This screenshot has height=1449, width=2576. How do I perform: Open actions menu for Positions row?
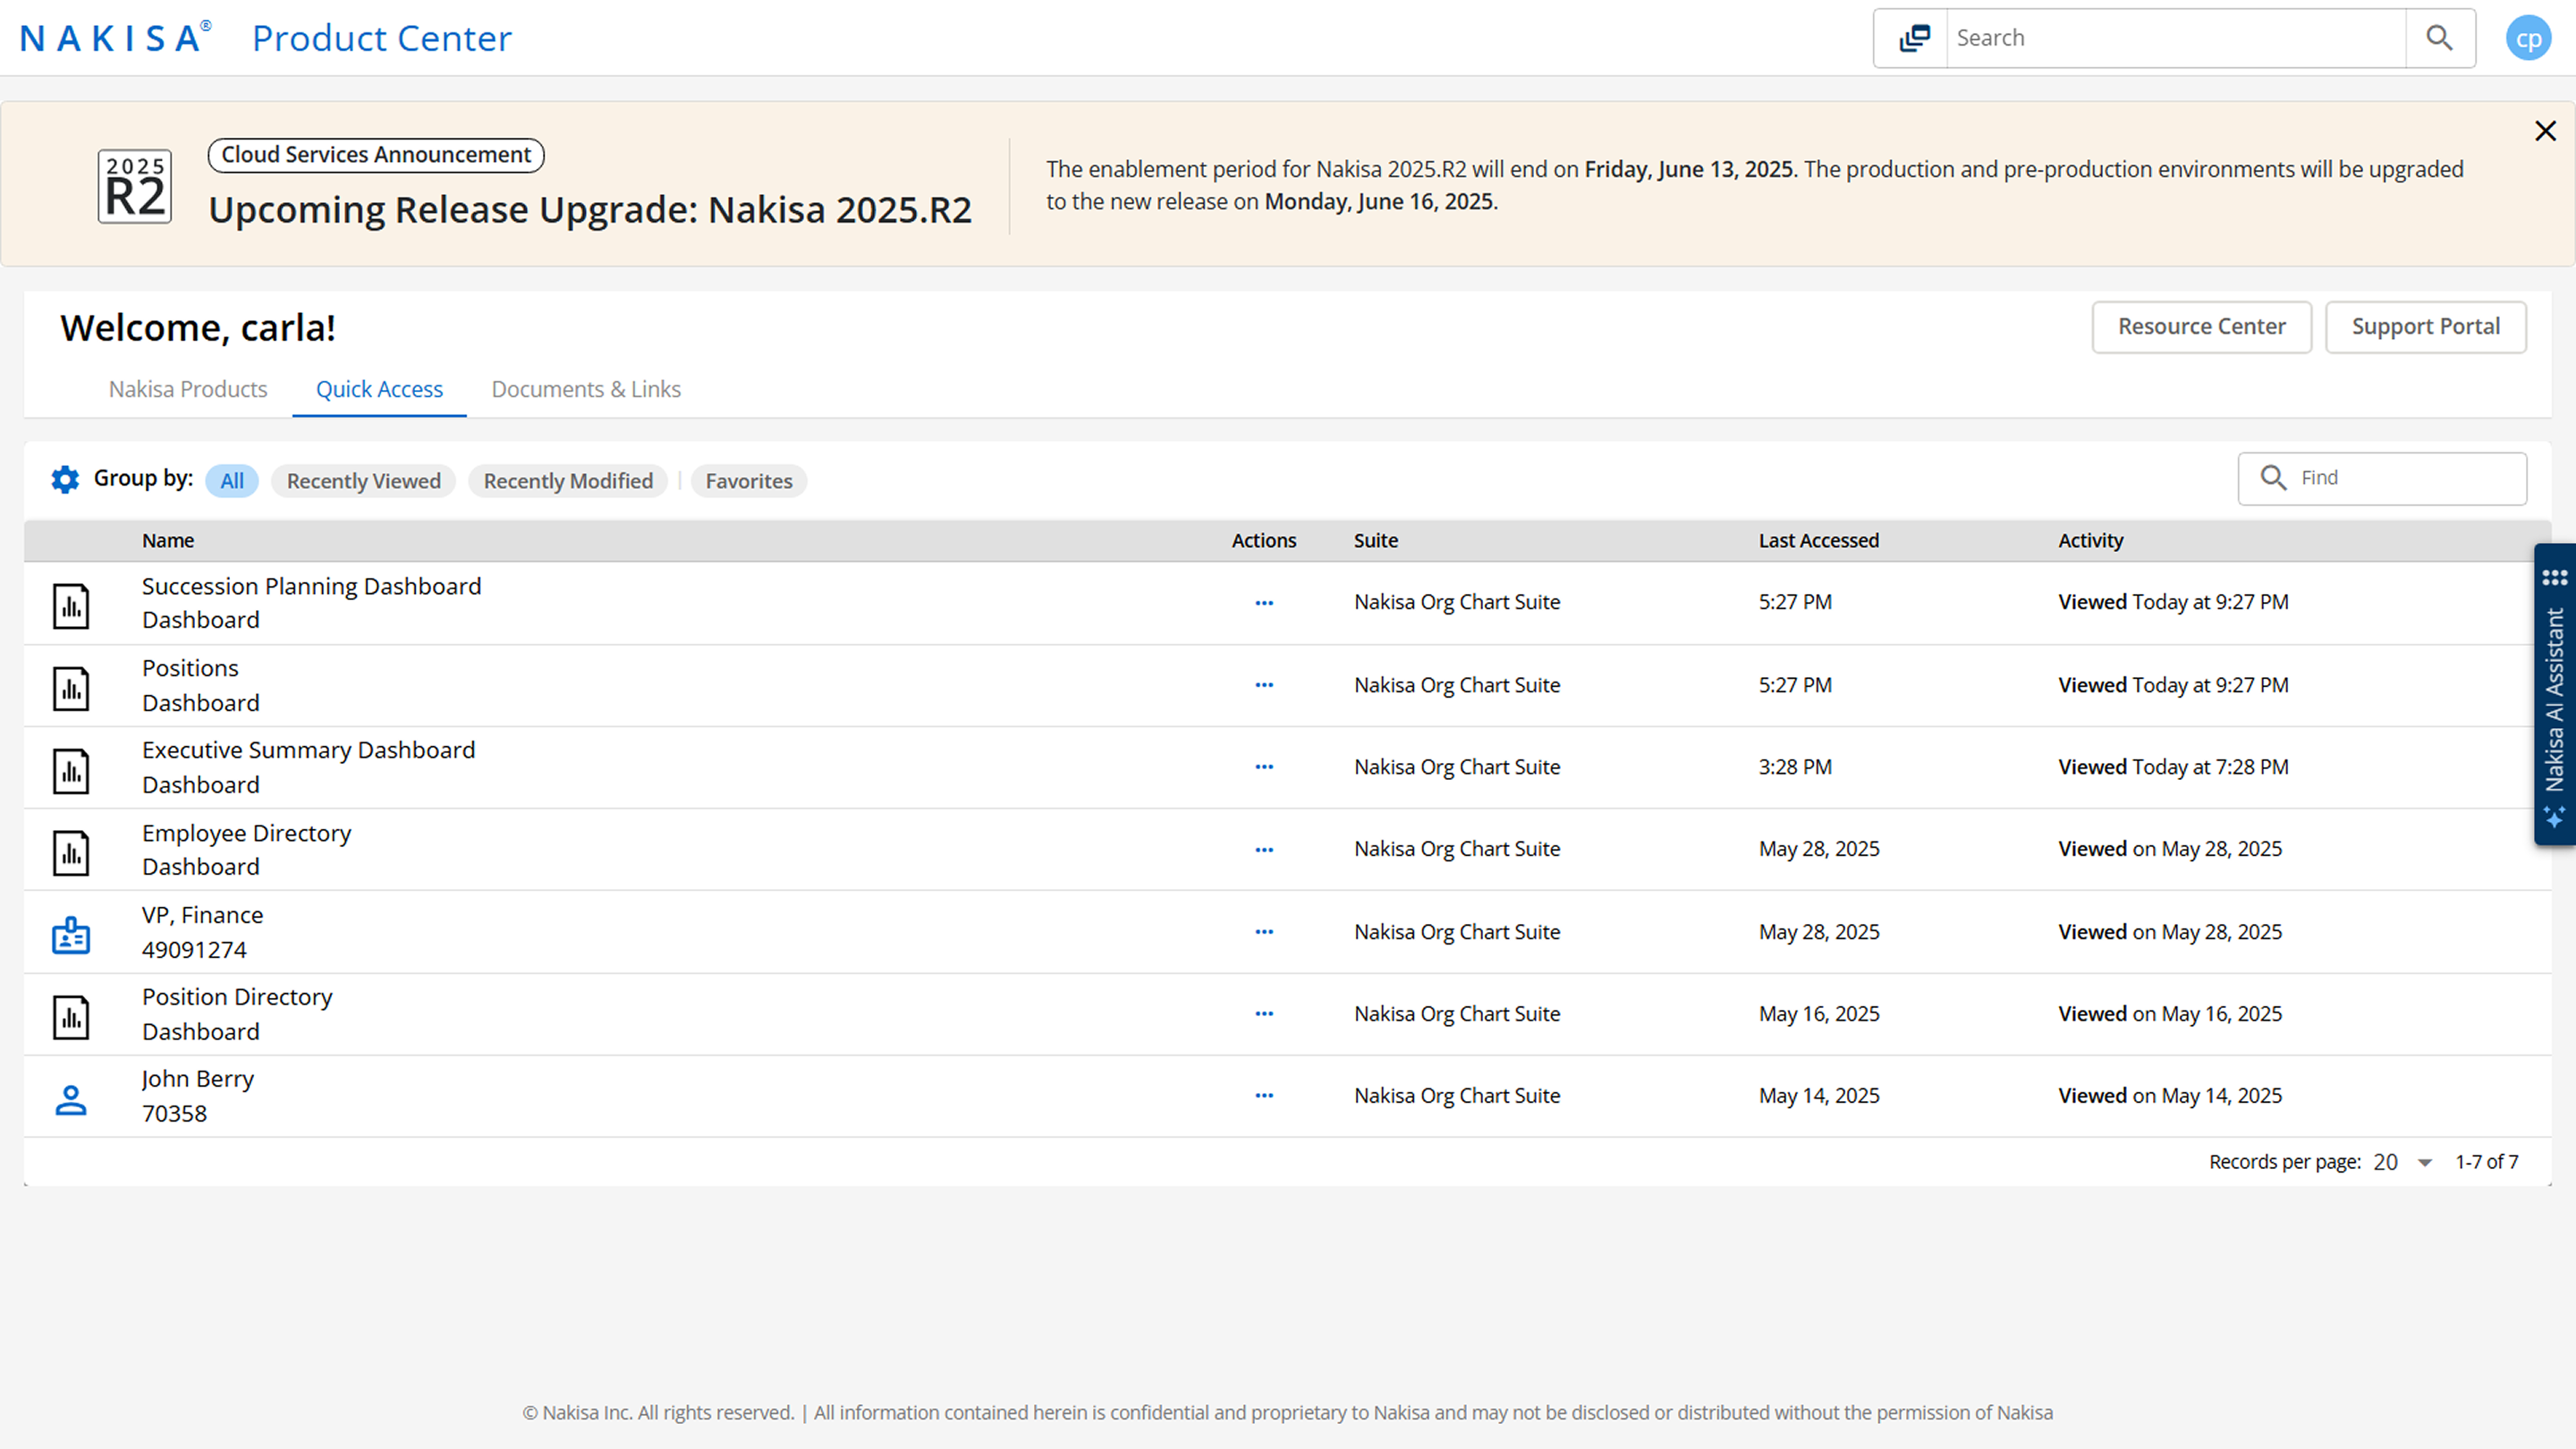1264,685
